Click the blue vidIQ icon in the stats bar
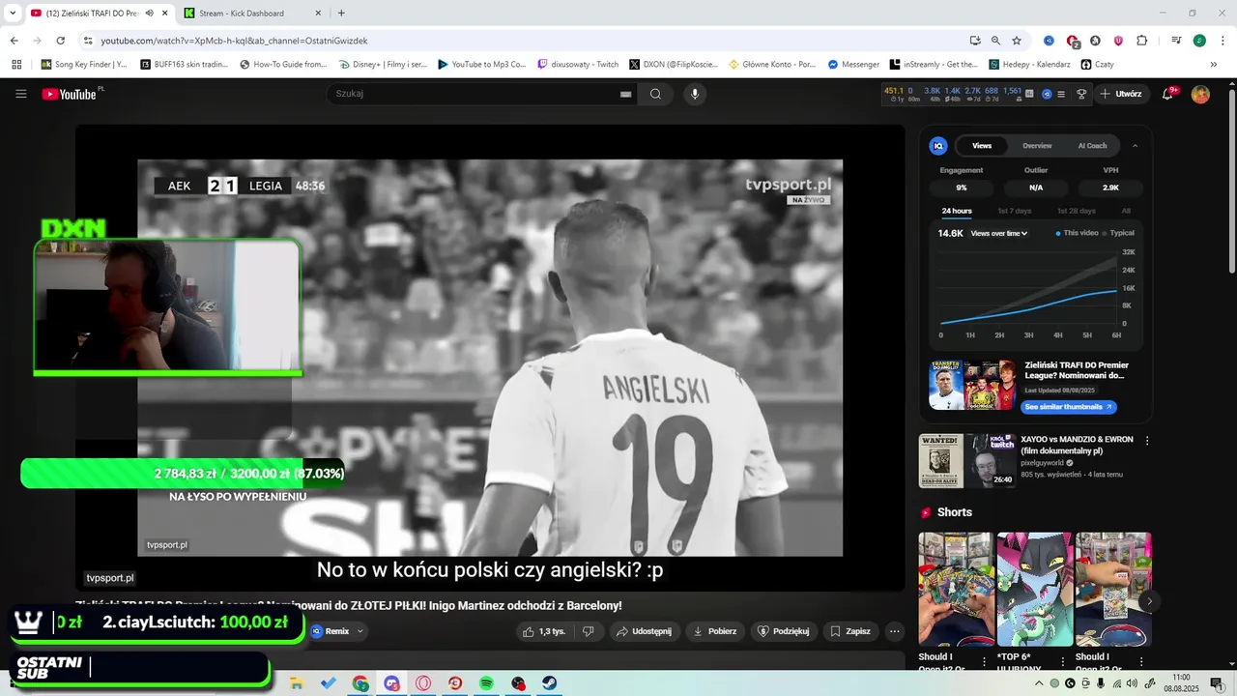Viewport: 1237px width, 696px height. point(1046,94)
